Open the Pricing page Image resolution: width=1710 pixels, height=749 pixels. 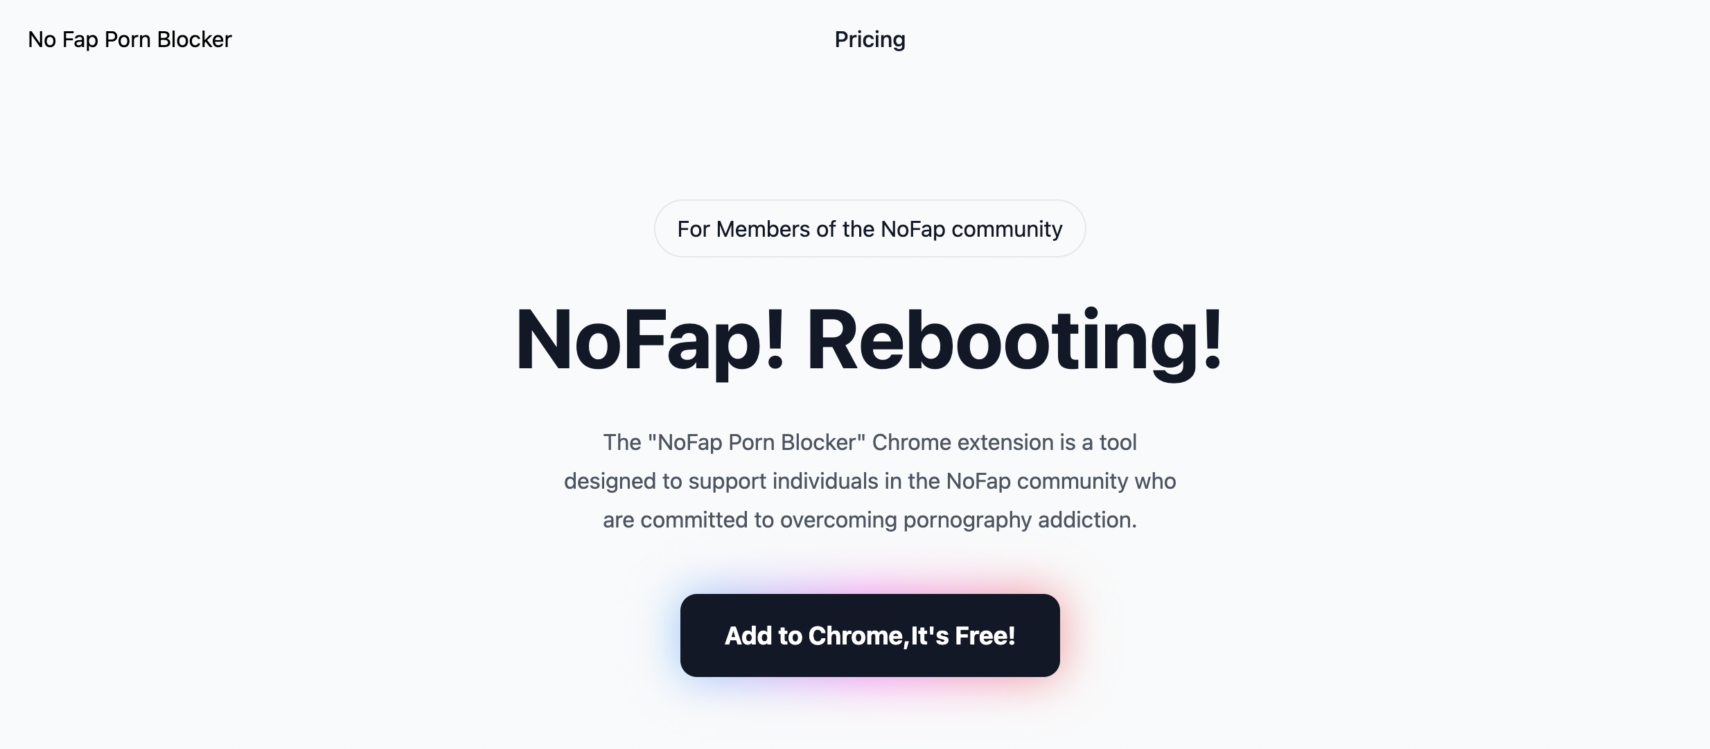870,39
